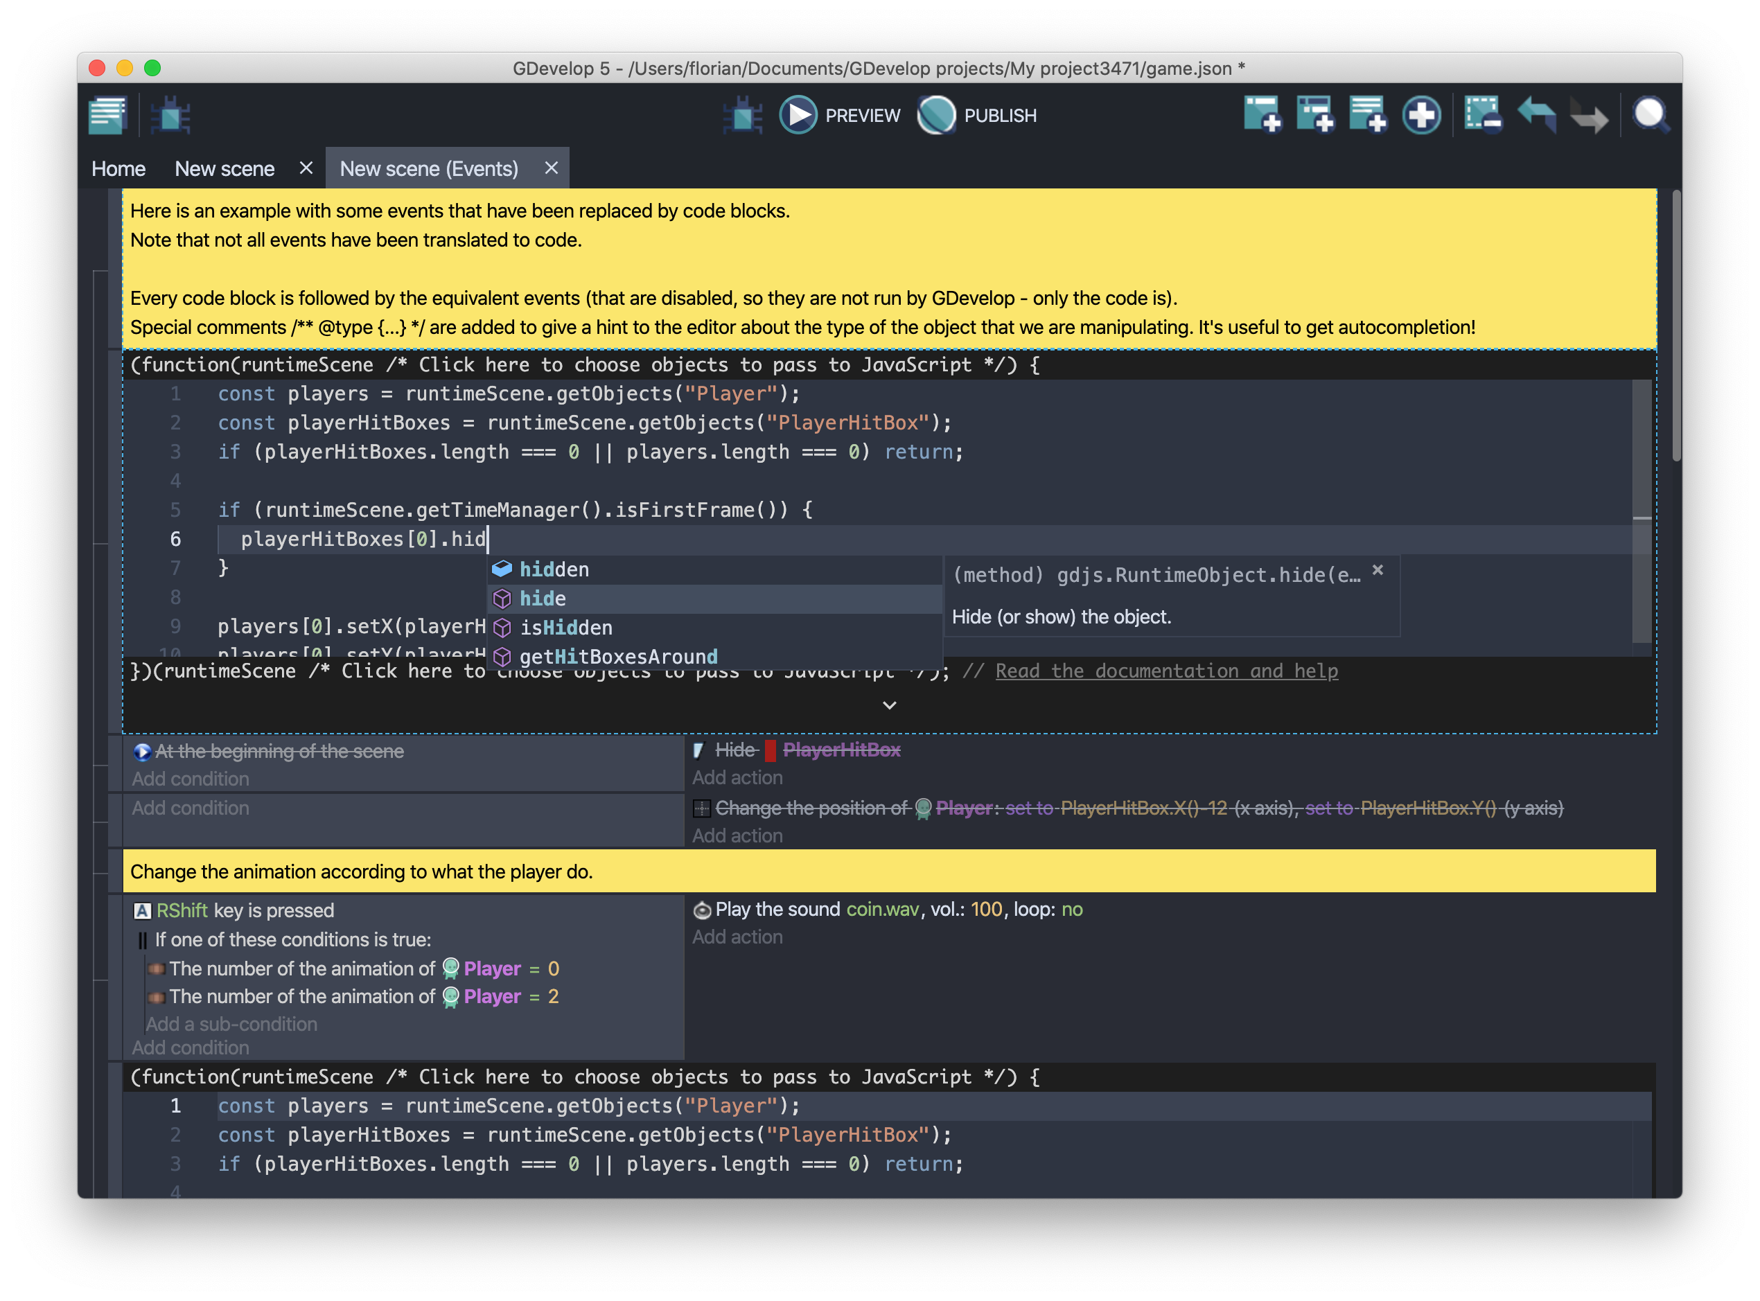Screen dimensions: 1760x1301
Task: Select the disabled Hide PlayerHitBox action
Action: tap(796, 750)
